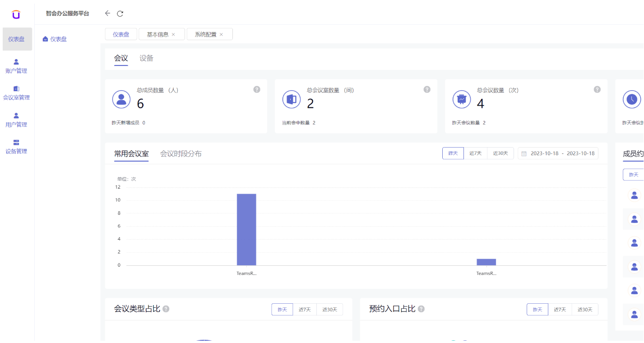Click the back arrow icon
Image resolution: width=644 pixels, height=343 pixels.
pos(107,14)
